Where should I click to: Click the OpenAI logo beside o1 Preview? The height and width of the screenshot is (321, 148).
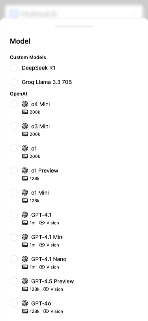tap(25, 170)
